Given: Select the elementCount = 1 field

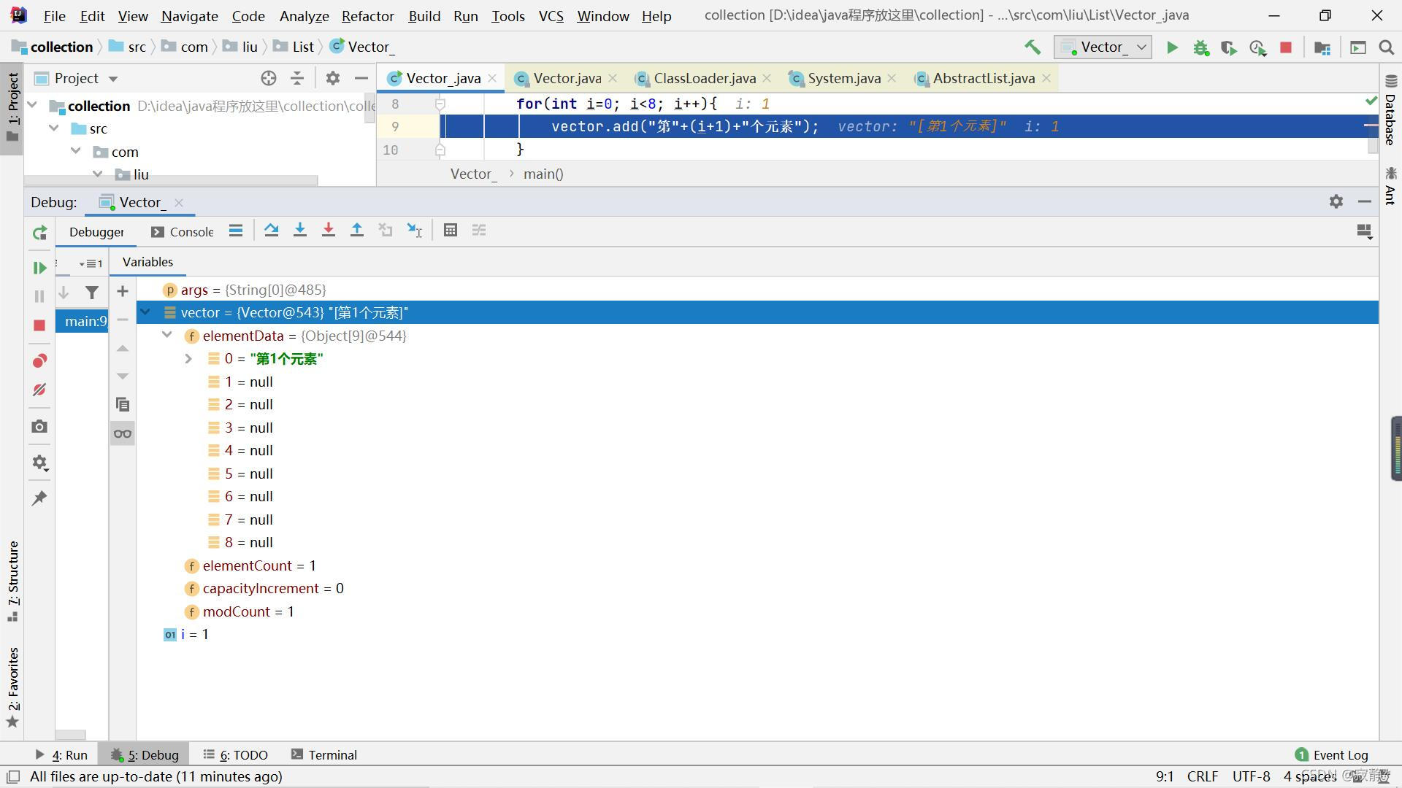Looking at the screenshot, I should click(x=250, y=565).
